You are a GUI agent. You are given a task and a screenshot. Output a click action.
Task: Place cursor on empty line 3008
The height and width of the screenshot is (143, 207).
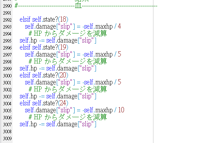83,131
